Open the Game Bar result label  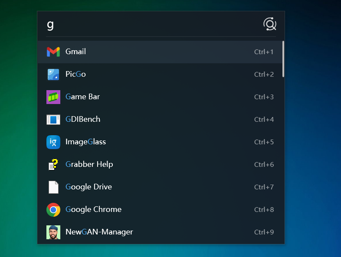[82, 97]
